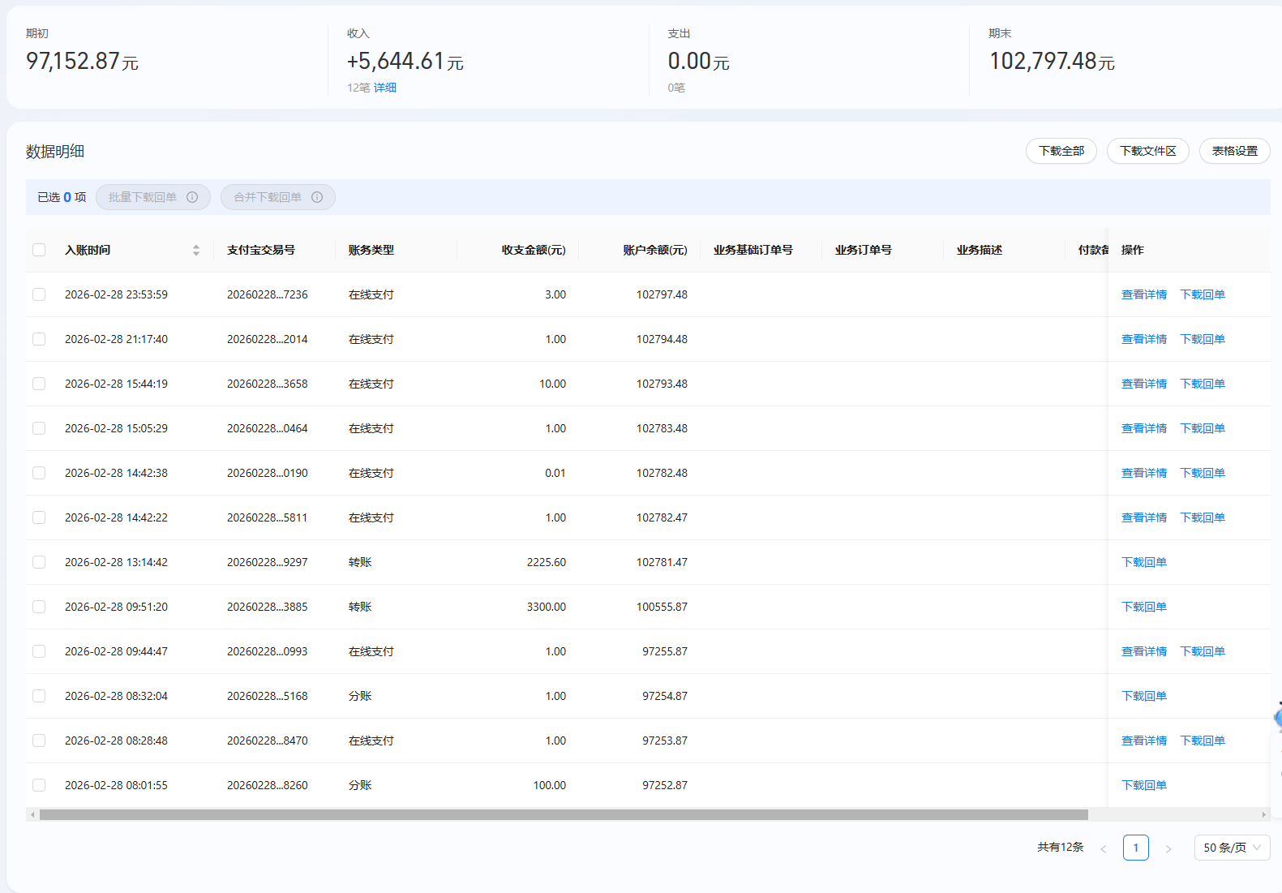The width and height of the screenshot is (1282, 893).
Task: Sort by 入账时间 column arrows
Action: click(x=196, y=250)
